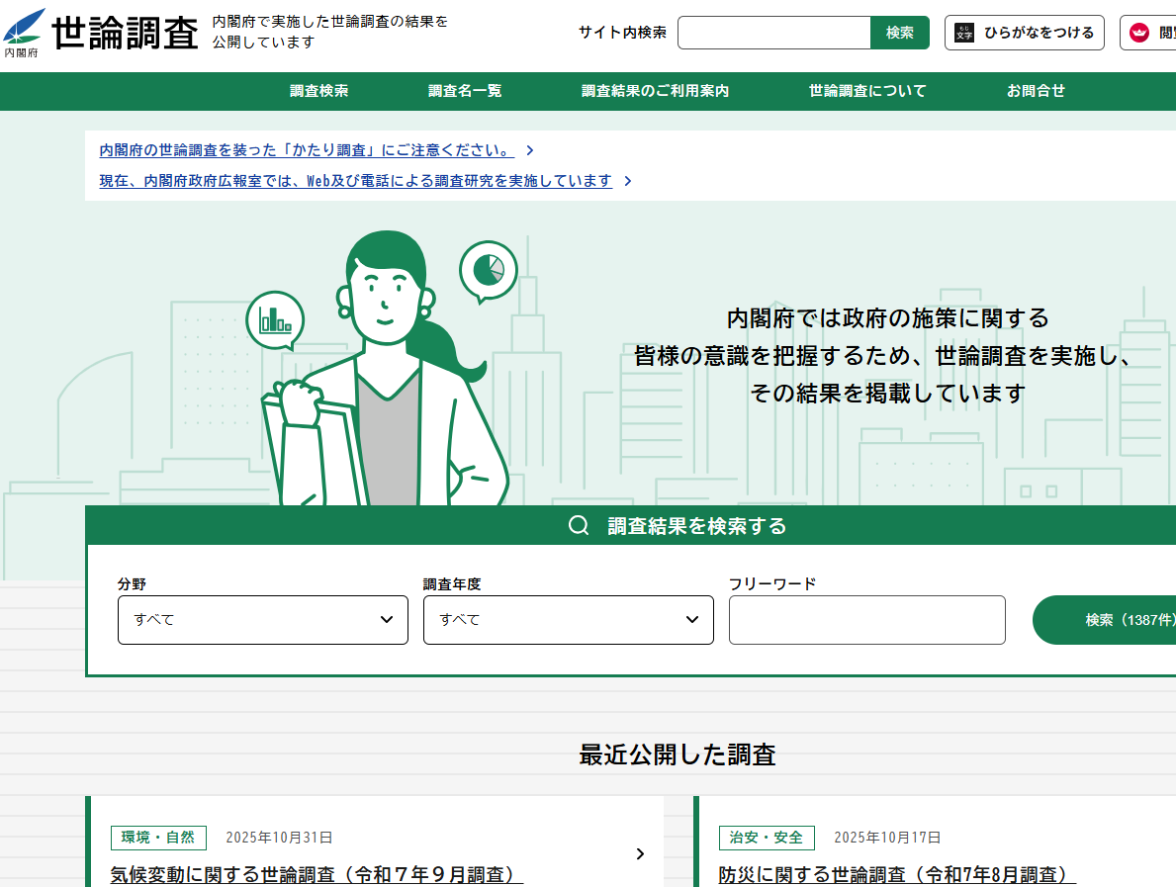Viewport: 1176px width, 887px height.
Task: Click the pie chart speech bubble icon
Action: click(489, 269)
